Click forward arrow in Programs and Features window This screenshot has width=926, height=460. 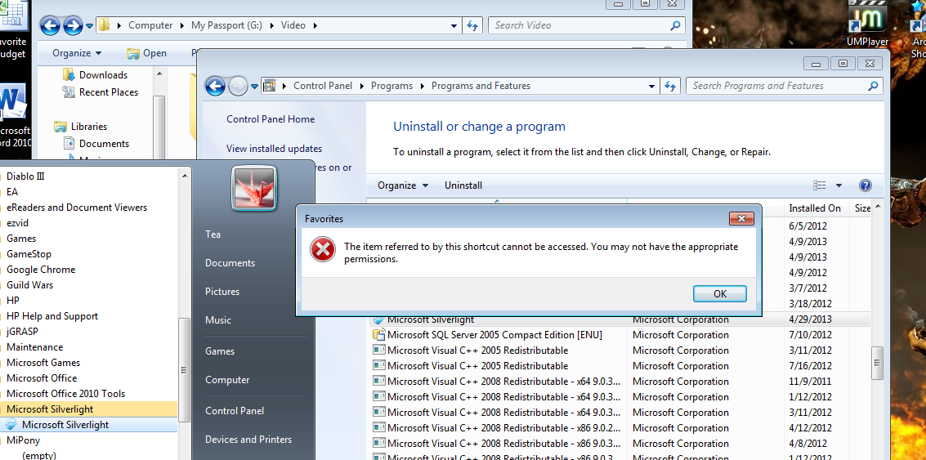coord(237,87)
